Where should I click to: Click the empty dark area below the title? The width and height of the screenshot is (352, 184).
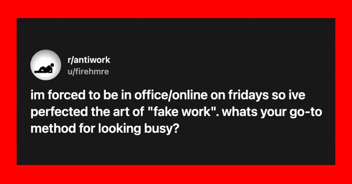pos(176,150)
